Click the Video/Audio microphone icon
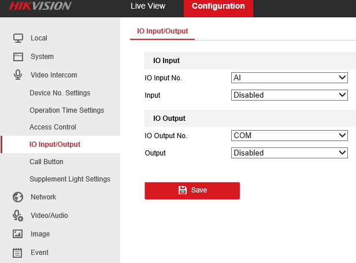Screen dimensions: 356x263 (18, 216)
